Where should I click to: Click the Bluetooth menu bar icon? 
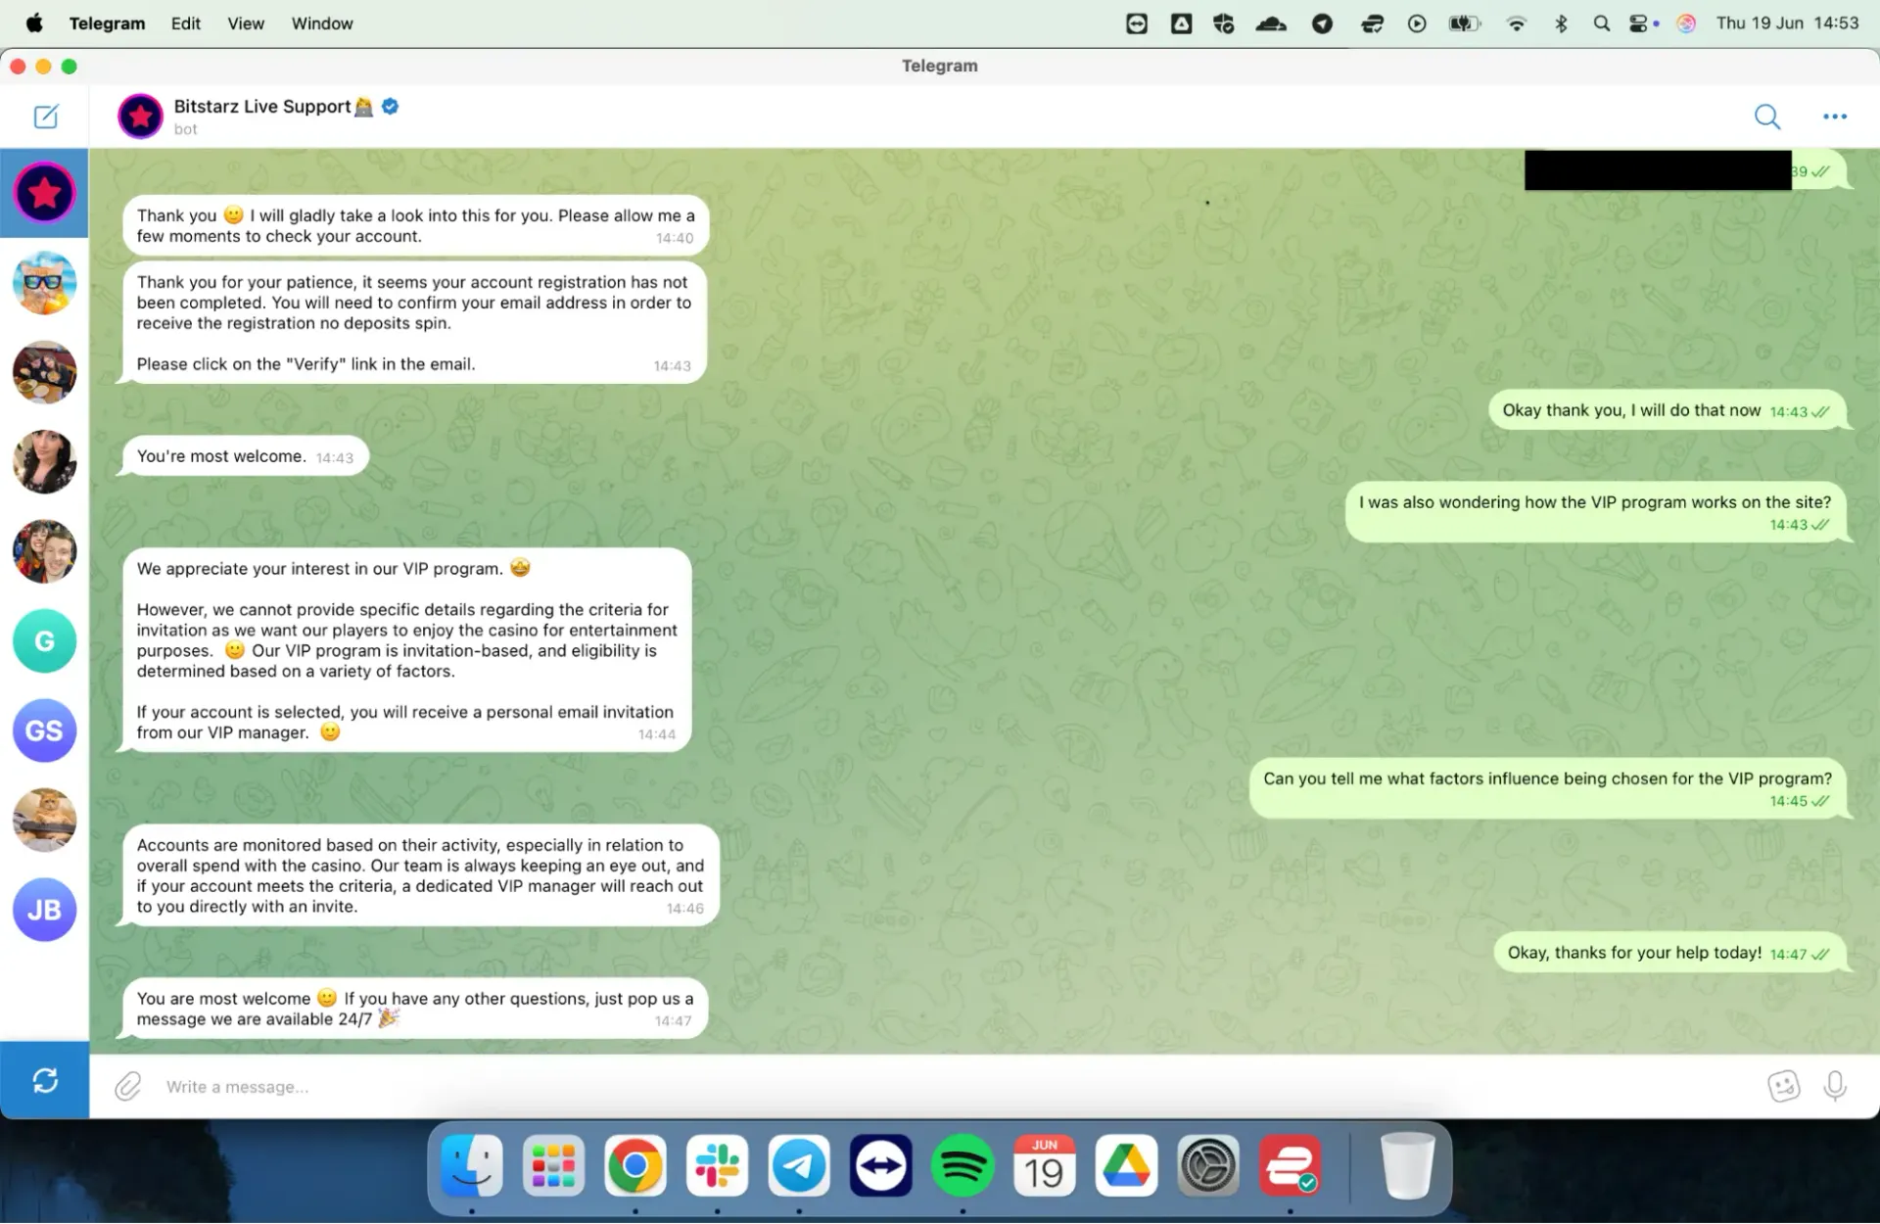(1561, 24)
